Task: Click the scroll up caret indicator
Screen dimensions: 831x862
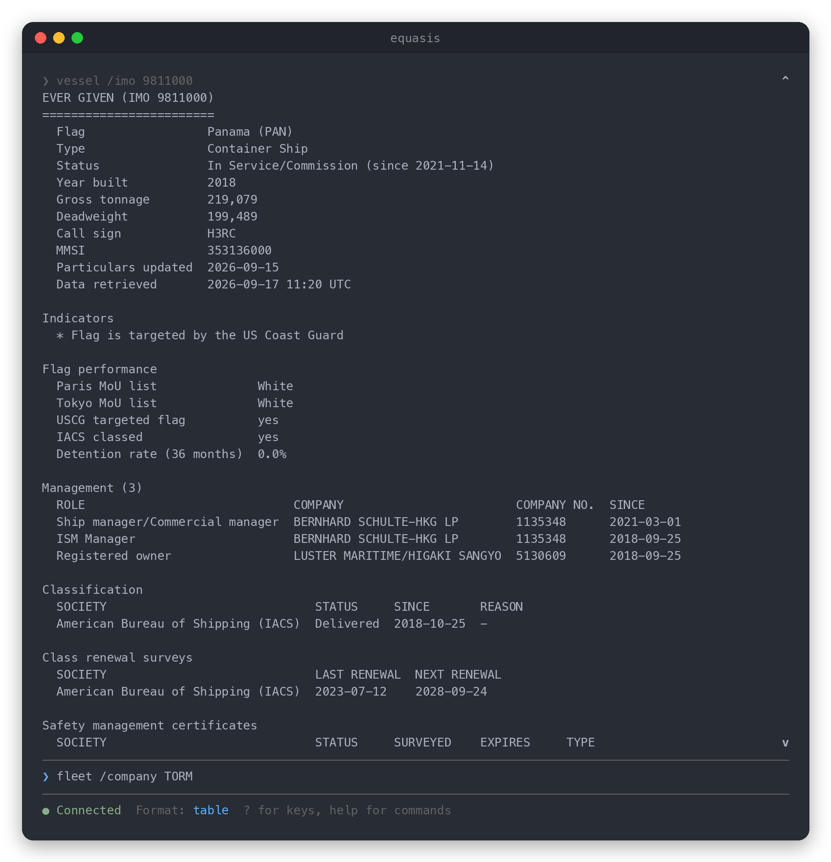Action: click(x=785, y=79)
